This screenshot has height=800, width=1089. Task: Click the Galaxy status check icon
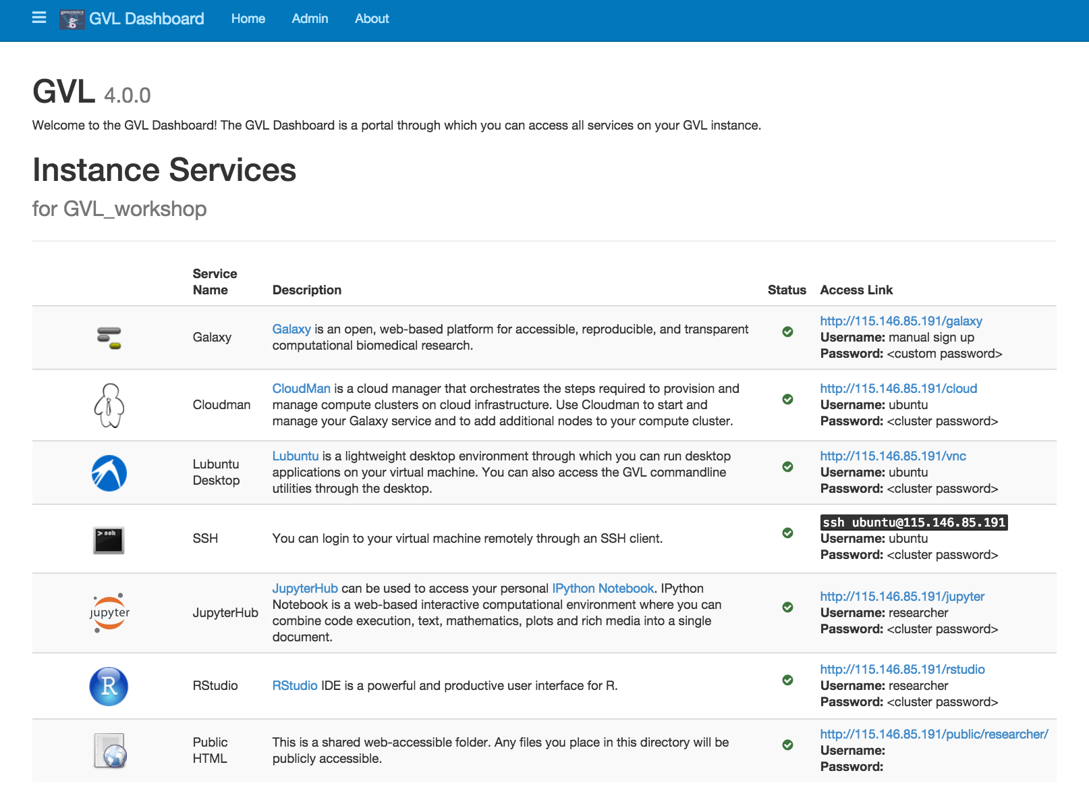787,331
